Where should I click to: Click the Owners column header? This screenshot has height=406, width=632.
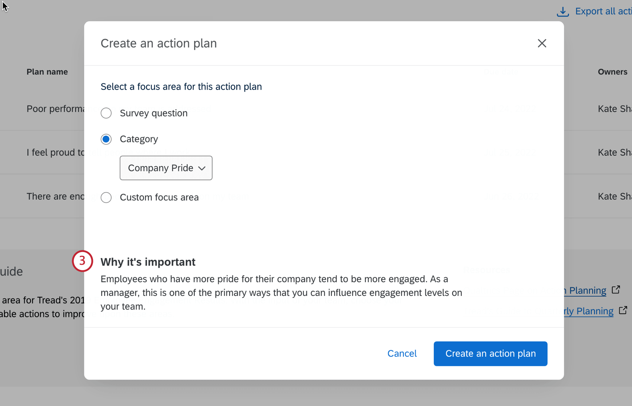[612, 72]
